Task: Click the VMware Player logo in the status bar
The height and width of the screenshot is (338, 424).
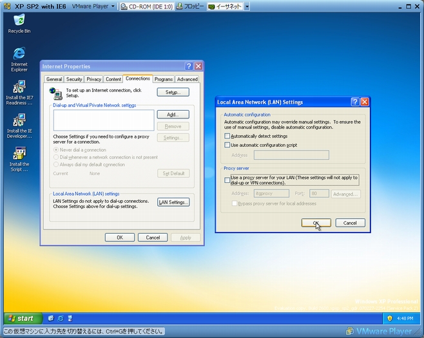Action: coord(379,332)
